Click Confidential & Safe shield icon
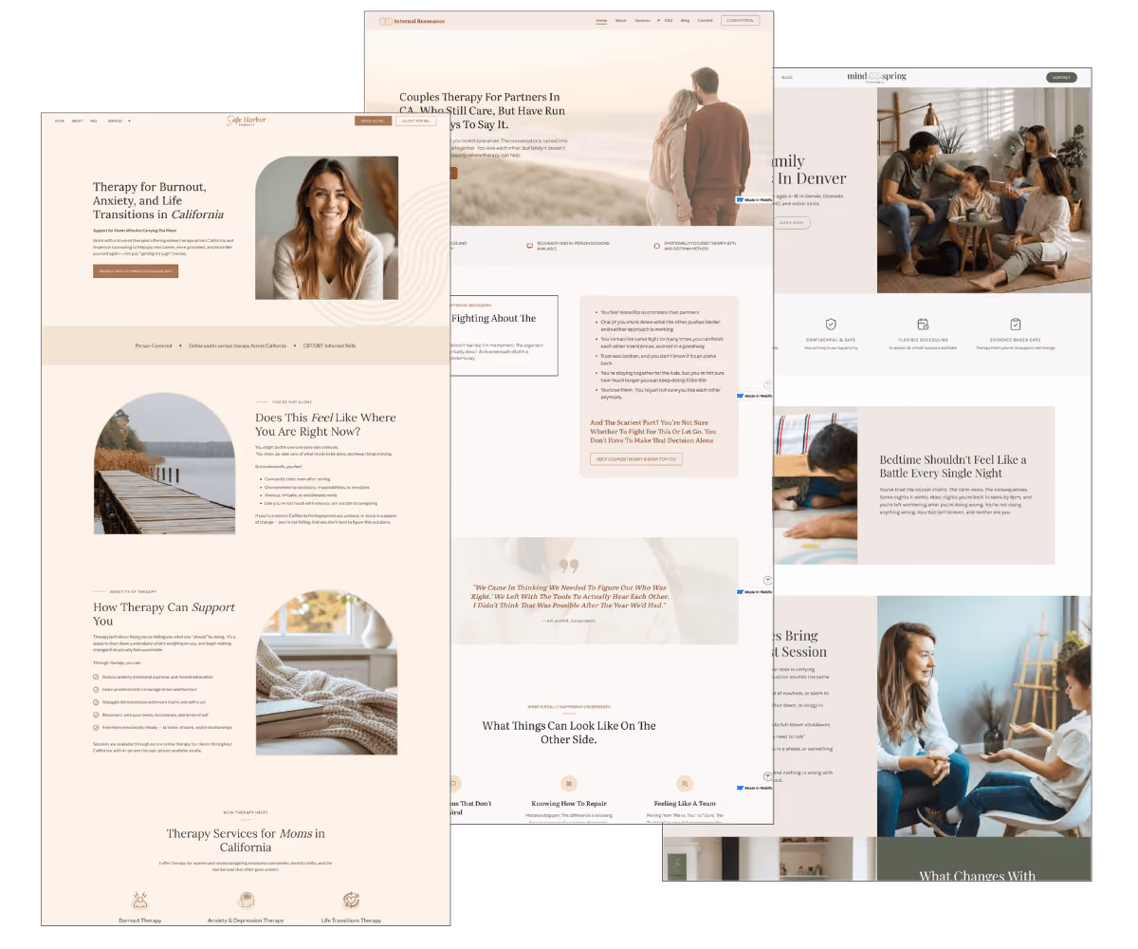 [831, 325]
